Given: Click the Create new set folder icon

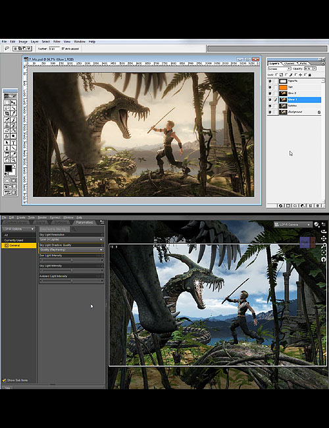Looking at the screenshot, I should click(295, 205).
